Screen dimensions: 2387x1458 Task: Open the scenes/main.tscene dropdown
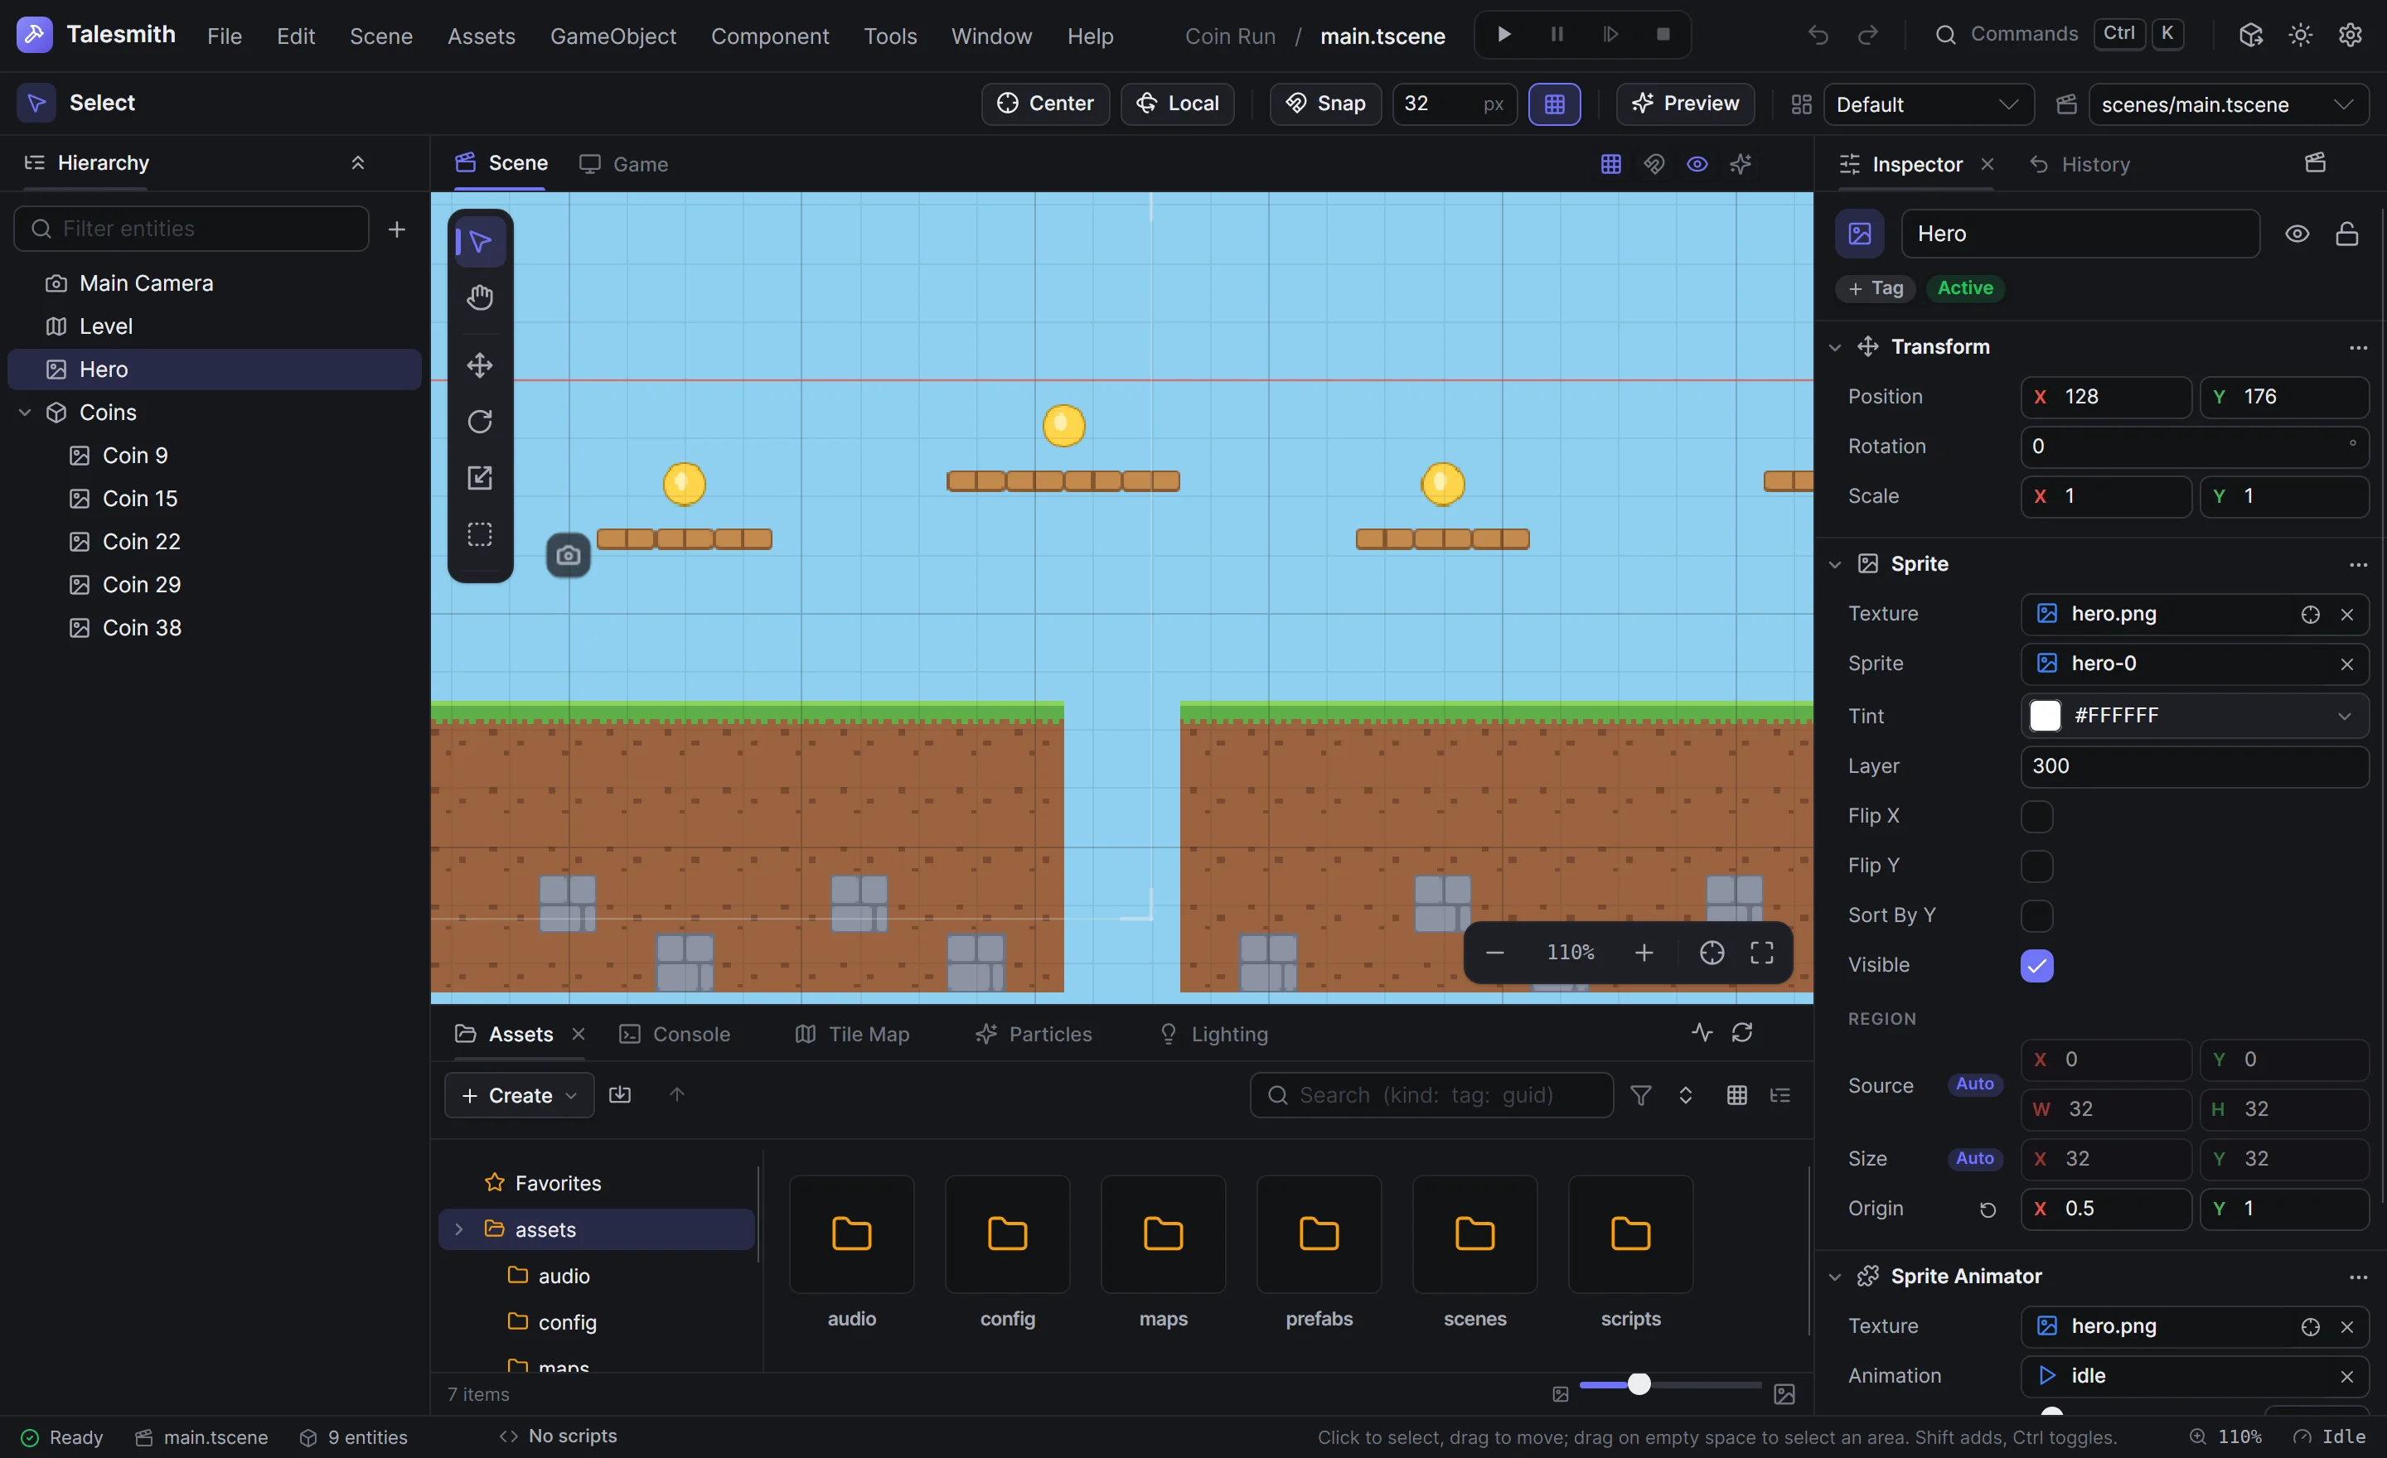click(2228, 104)
